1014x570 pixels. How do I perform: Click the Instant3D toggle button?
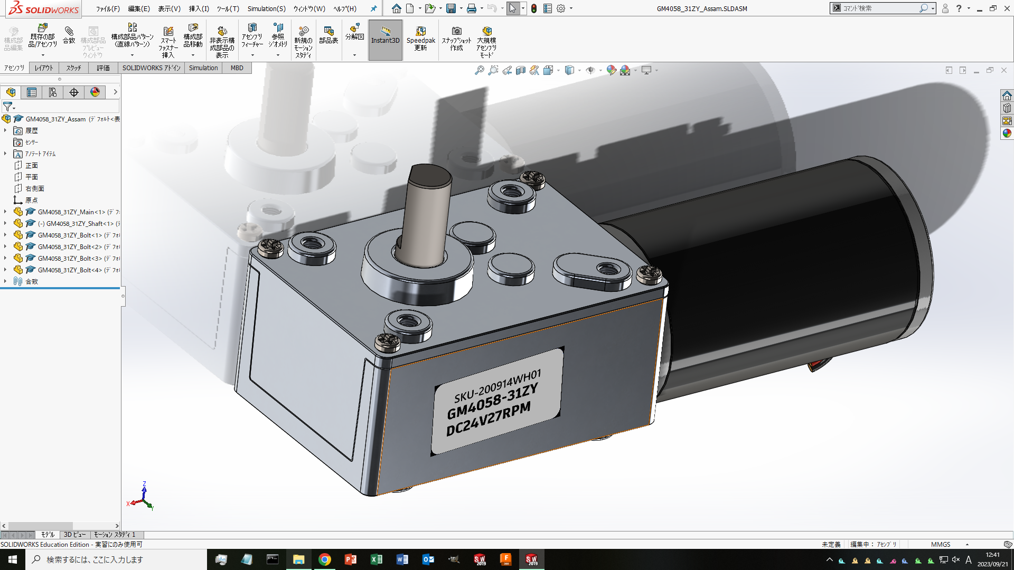[385, 40]
